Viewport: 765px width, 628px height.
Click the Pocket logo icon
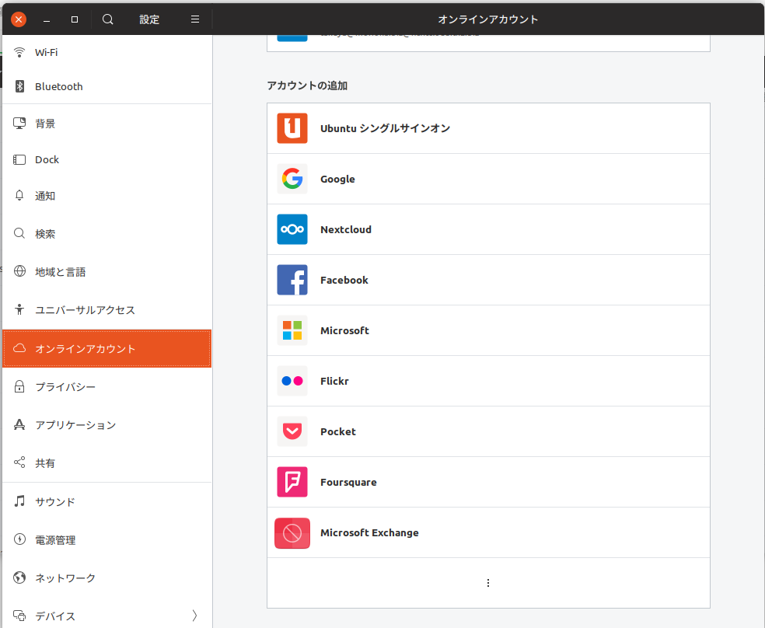coord(292,431)
